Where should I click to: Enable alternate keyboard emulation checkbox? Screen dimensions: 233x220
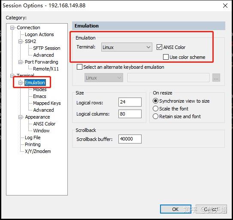pyautogui.click(x=79, y=67)
